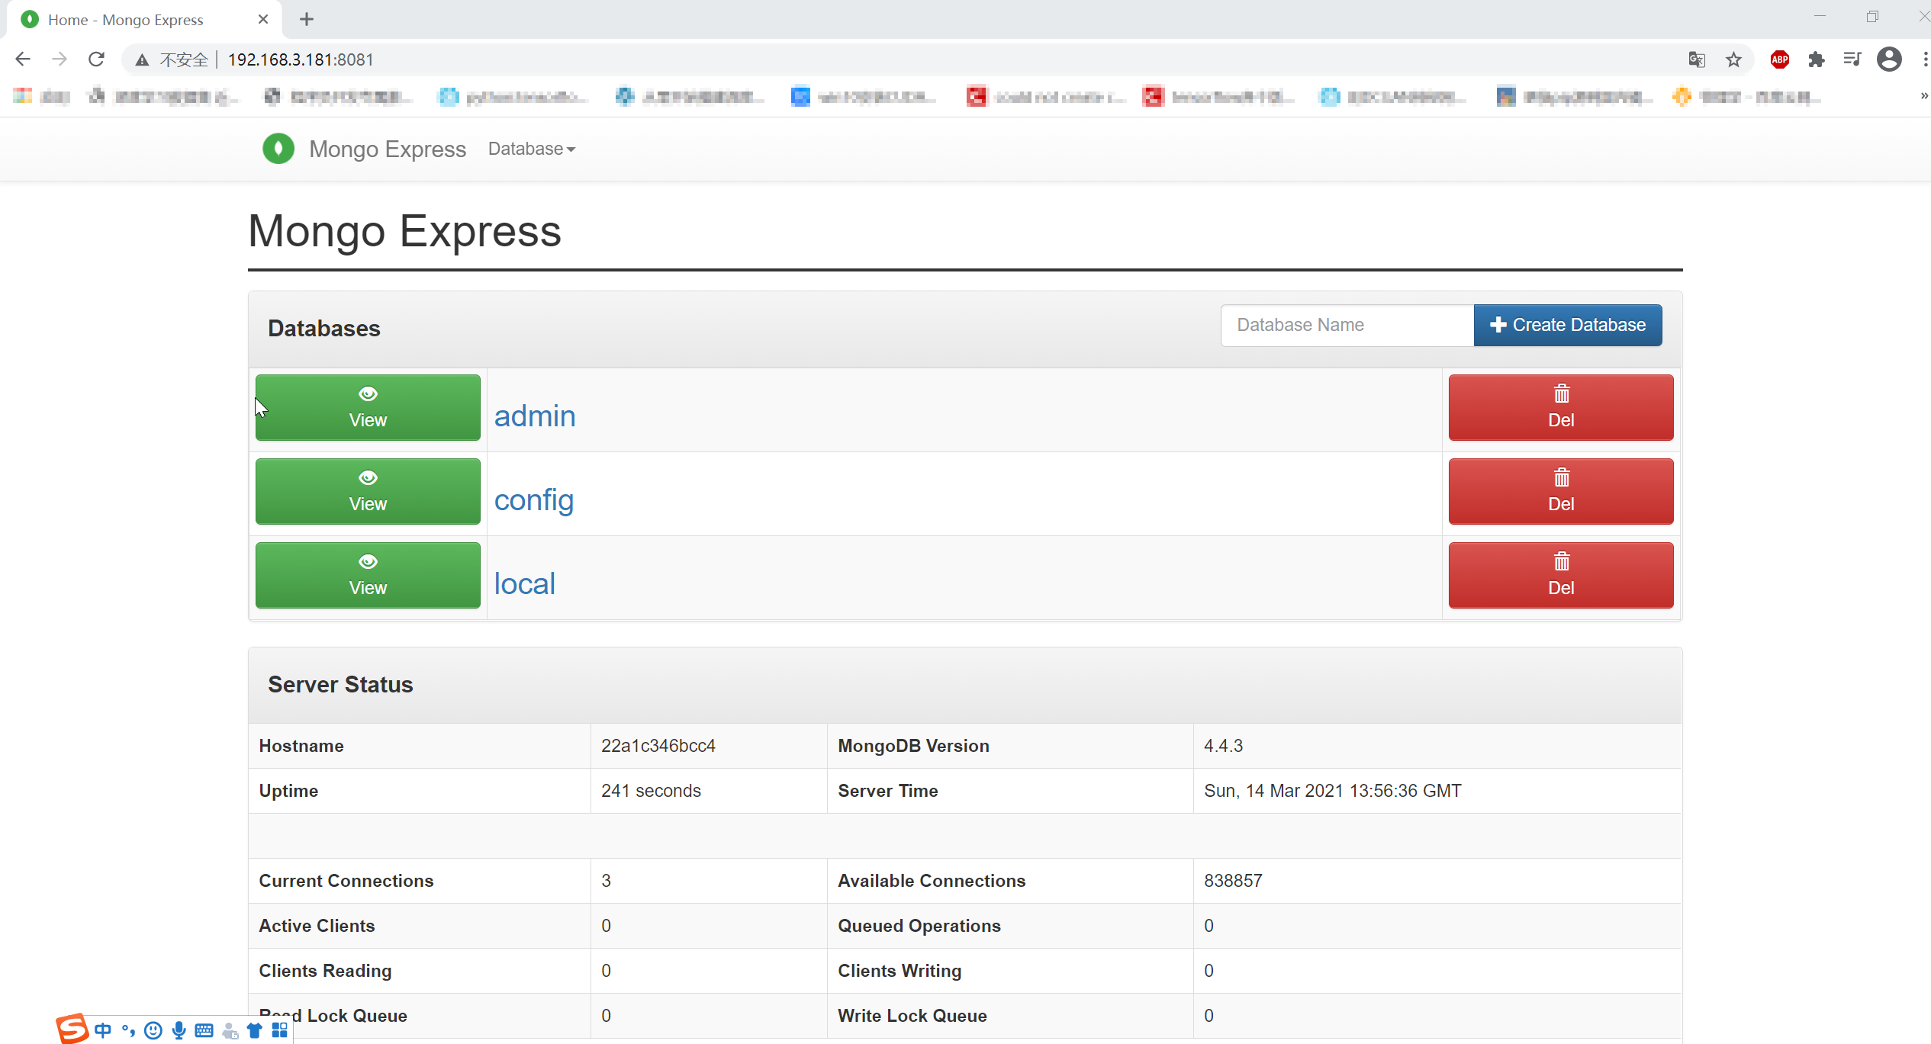View the admin database
1931x1044 pixels.
[x=368, y=407]
